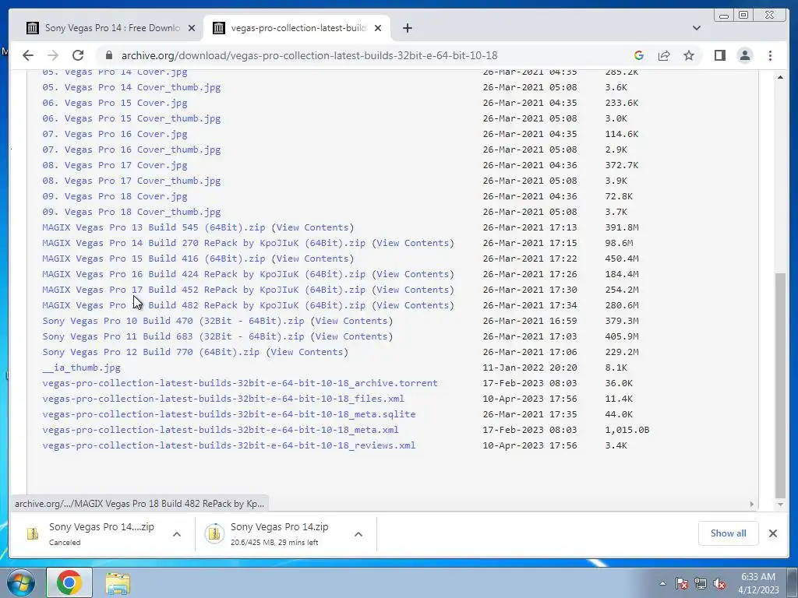
Task: Click the muted volume tray icon
Action: pyautogui.click(x=719, y=583)
